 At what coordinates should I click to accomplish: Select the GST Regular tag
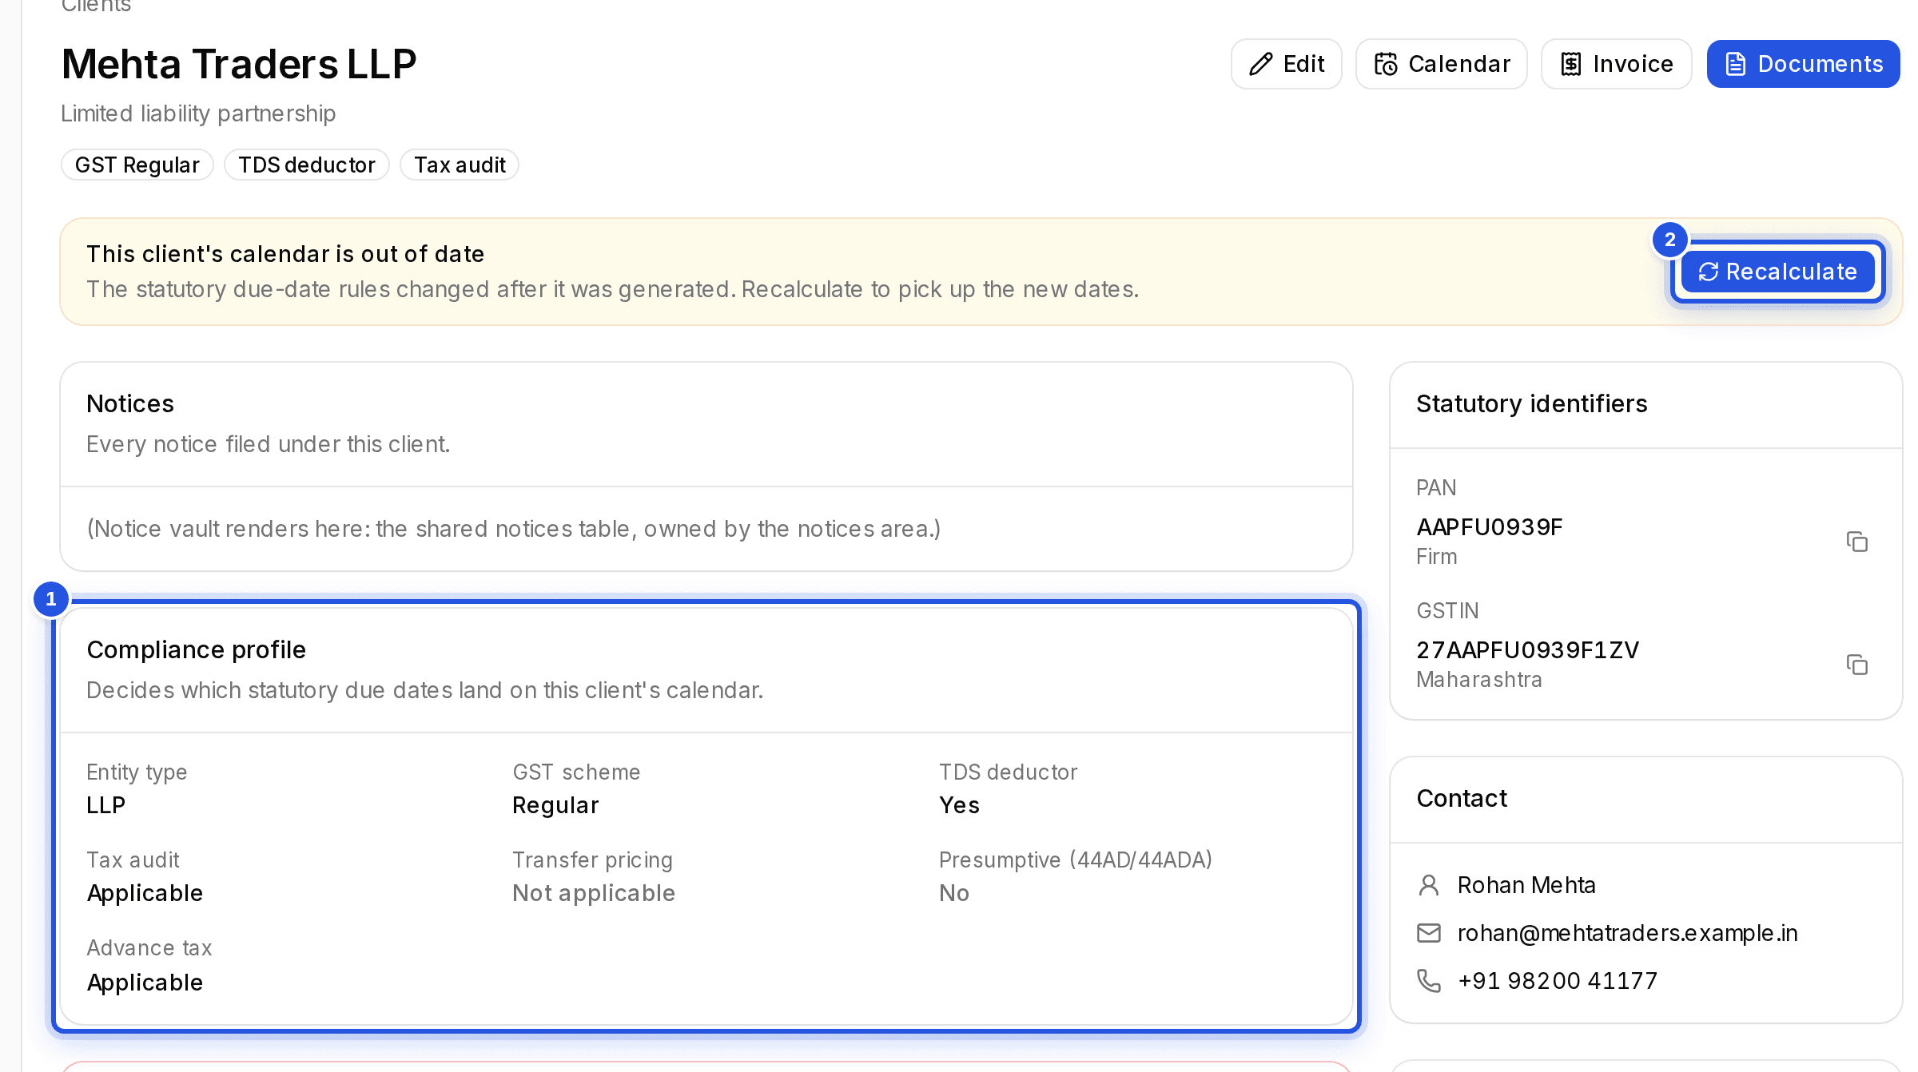tap(137, 165)
